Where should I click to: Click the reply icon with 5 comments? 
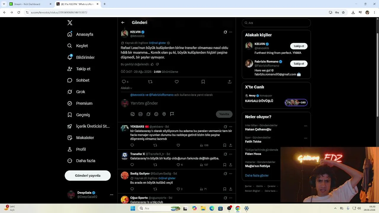point(125,82)
